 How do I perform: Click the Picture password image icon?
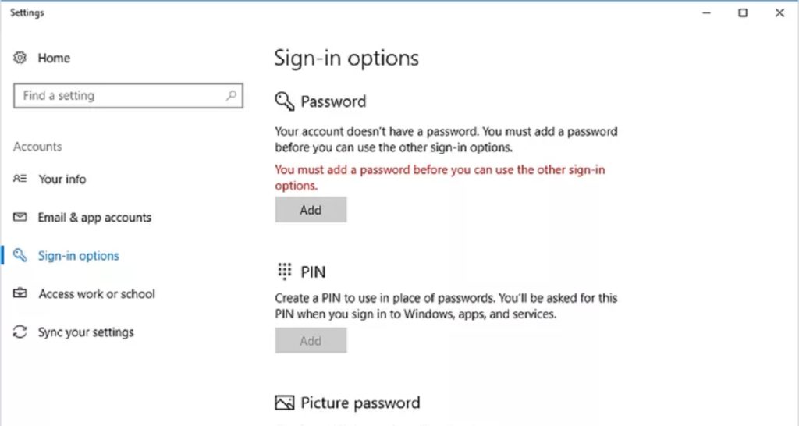pos(285,403)
